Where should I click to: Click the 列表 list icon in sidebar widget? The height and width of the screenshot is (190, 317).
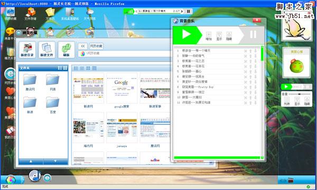click(x=287, y=101)
